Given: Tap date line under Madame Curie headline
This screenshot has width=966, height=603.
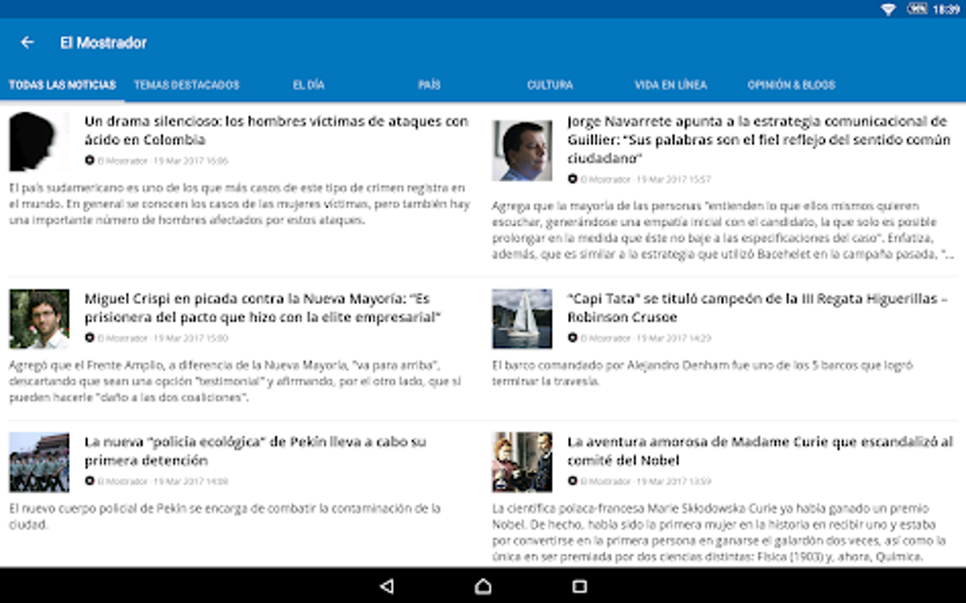Looking at the screenshot, I should (646, 481).
